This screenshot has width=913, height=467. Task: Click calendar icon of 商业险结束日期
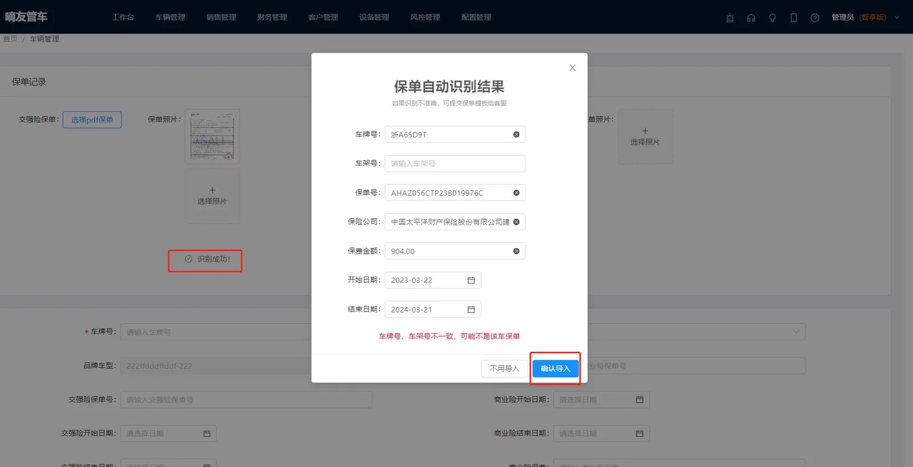tap(640, 433)
